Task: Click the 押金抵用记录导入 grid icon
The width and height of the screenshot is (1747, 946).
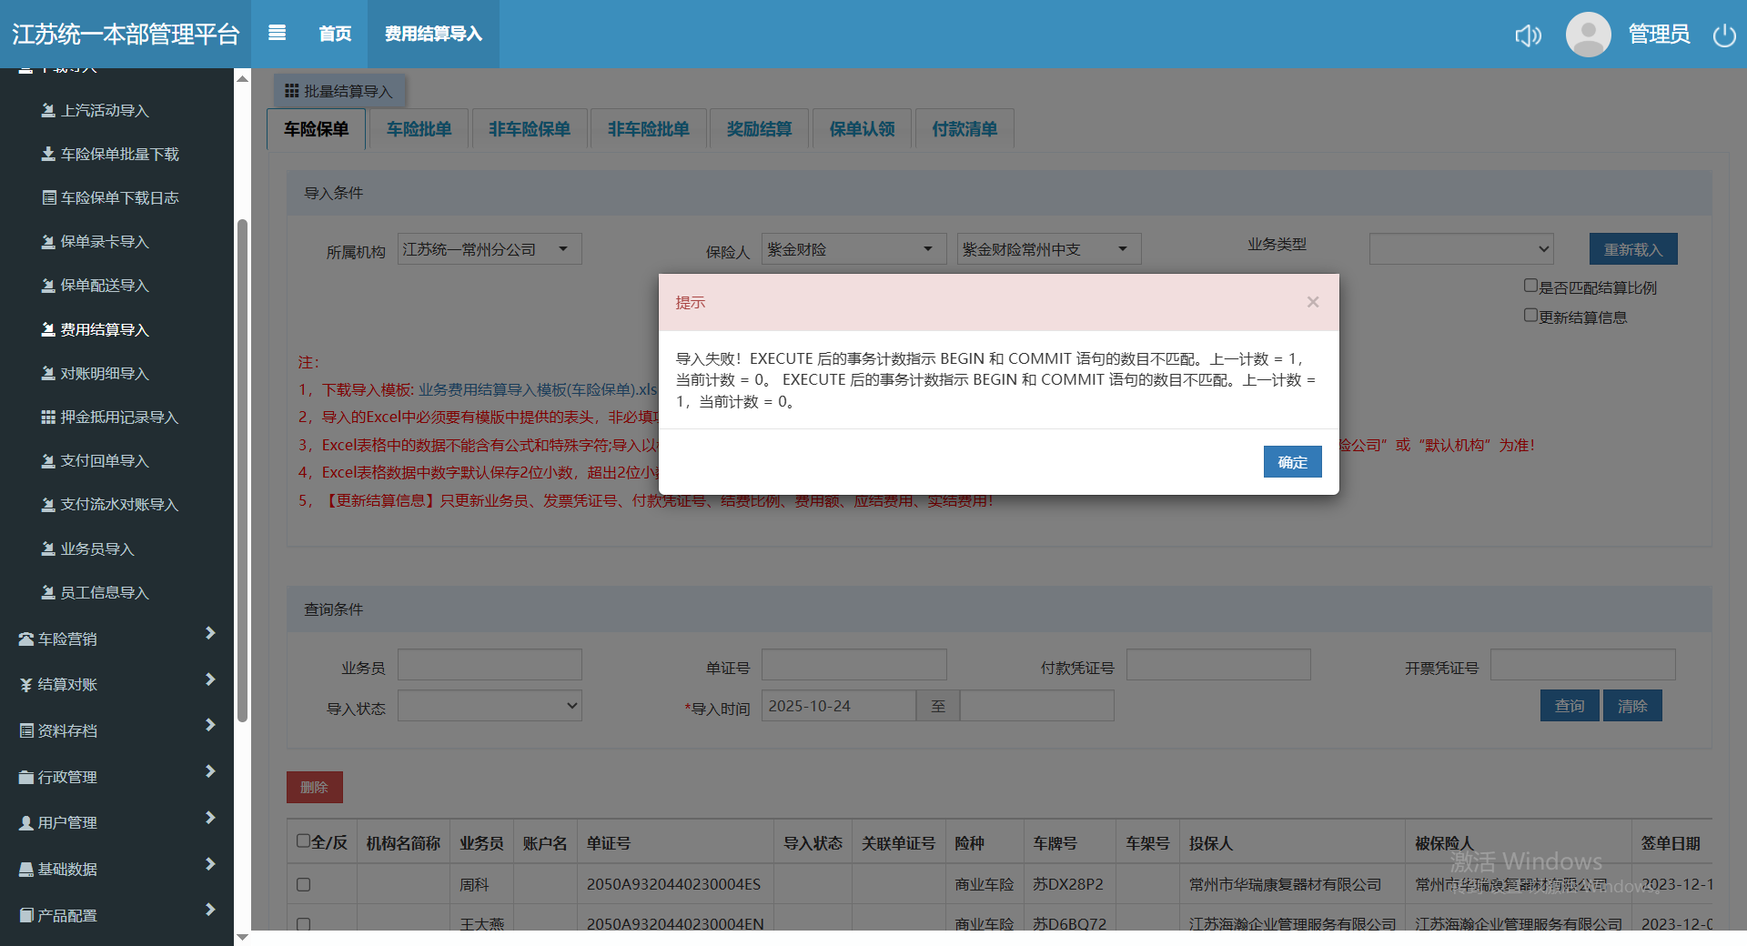Action: click(48, 418)
